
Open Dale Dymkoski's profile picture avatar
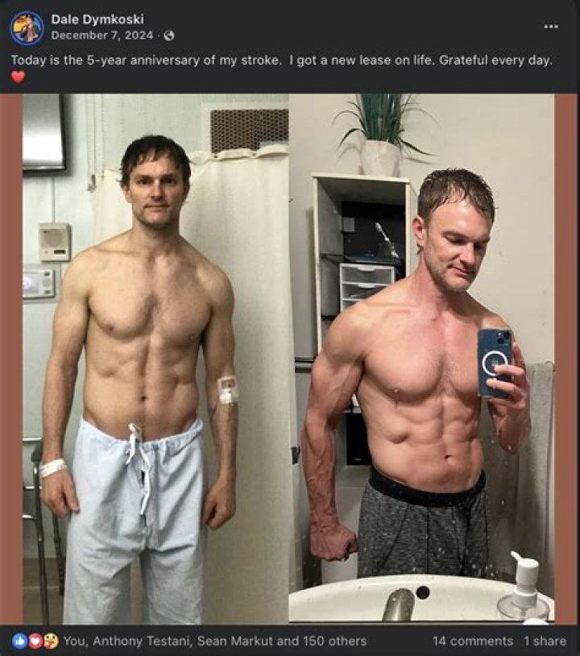27,27
